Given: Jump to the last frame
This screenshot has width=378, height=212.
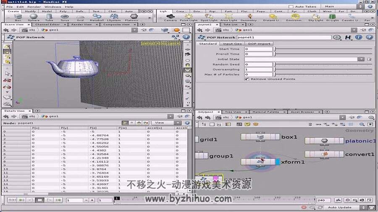Looking at the screenshot, I should (58, 200).
